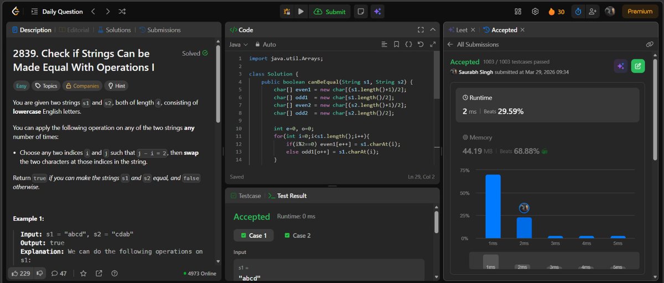
Task: Select the Easy difficulty tag
Action: click(21, 86)
